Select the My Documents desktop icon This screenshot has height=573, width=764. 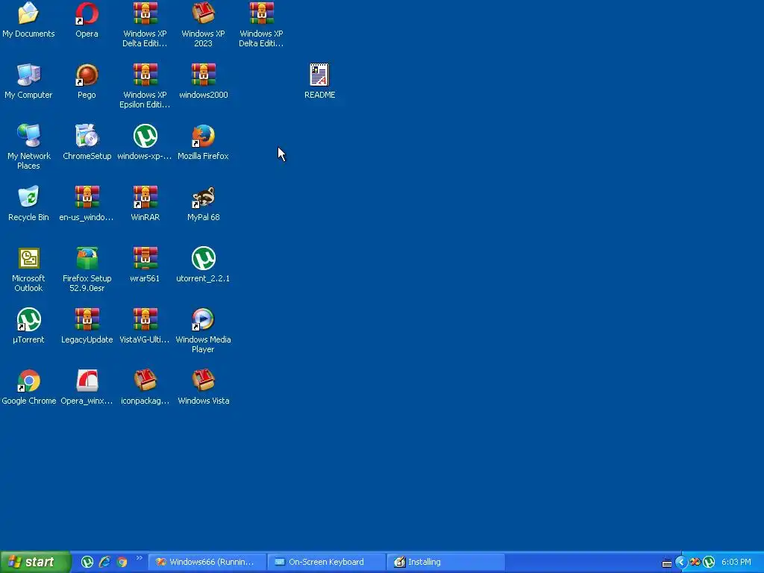[x=28, y=19]
